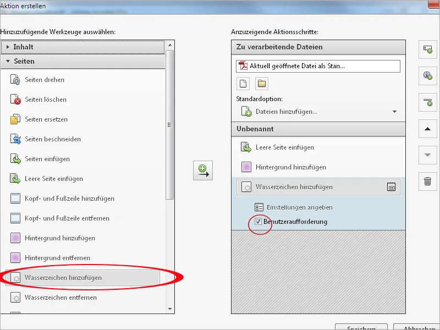Select Wasserzeichen hinzufügen step on right
Viewport: 440px width, 330px height.
[x=318, y=187]
